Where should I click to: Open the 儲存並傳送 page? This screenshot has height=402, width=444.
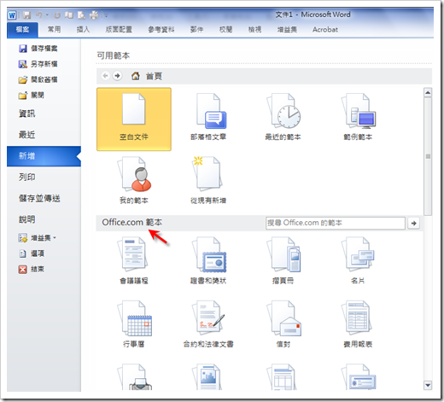[39, 198]
